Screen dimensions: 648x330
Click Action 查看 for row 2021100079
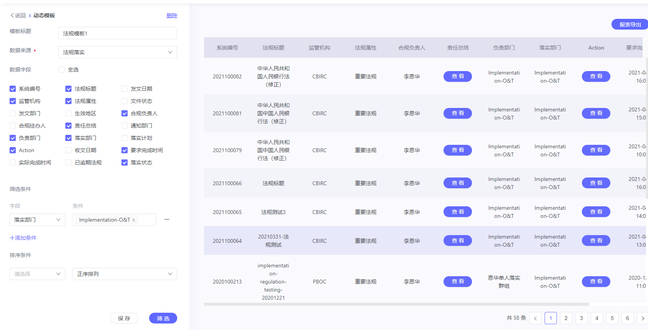596,150
